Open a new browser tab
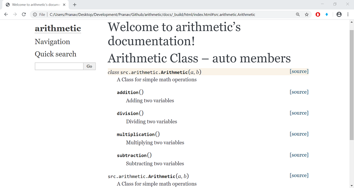Screen dimensions: 354x188 pyautogui.click(x=74, y=5)
